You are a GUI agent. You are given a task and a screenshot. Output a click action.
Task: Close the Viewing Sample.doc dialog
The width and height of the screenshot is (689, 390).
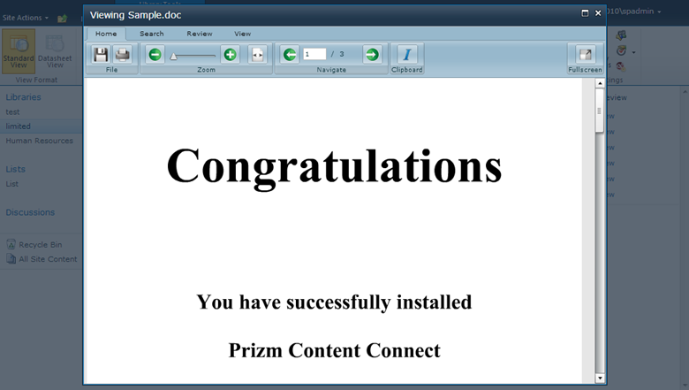(598, 13)
